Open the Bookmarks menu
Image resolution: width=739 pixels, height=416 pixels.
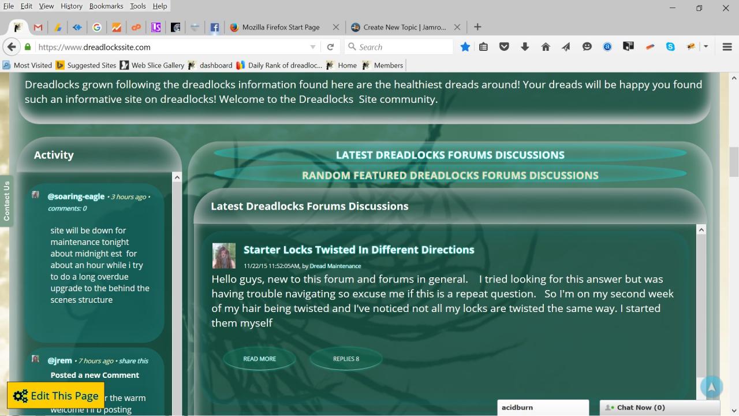[106, 6]
